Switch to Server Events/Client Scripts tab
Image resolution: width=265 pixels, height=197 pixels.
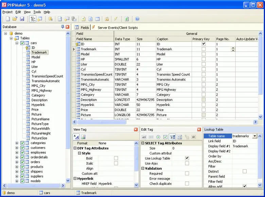click(x=118, y=28)
